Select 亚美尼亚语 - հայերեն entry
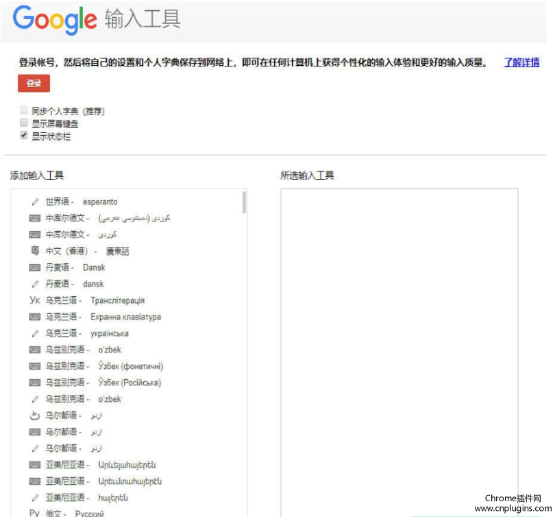 click(87, 498)
